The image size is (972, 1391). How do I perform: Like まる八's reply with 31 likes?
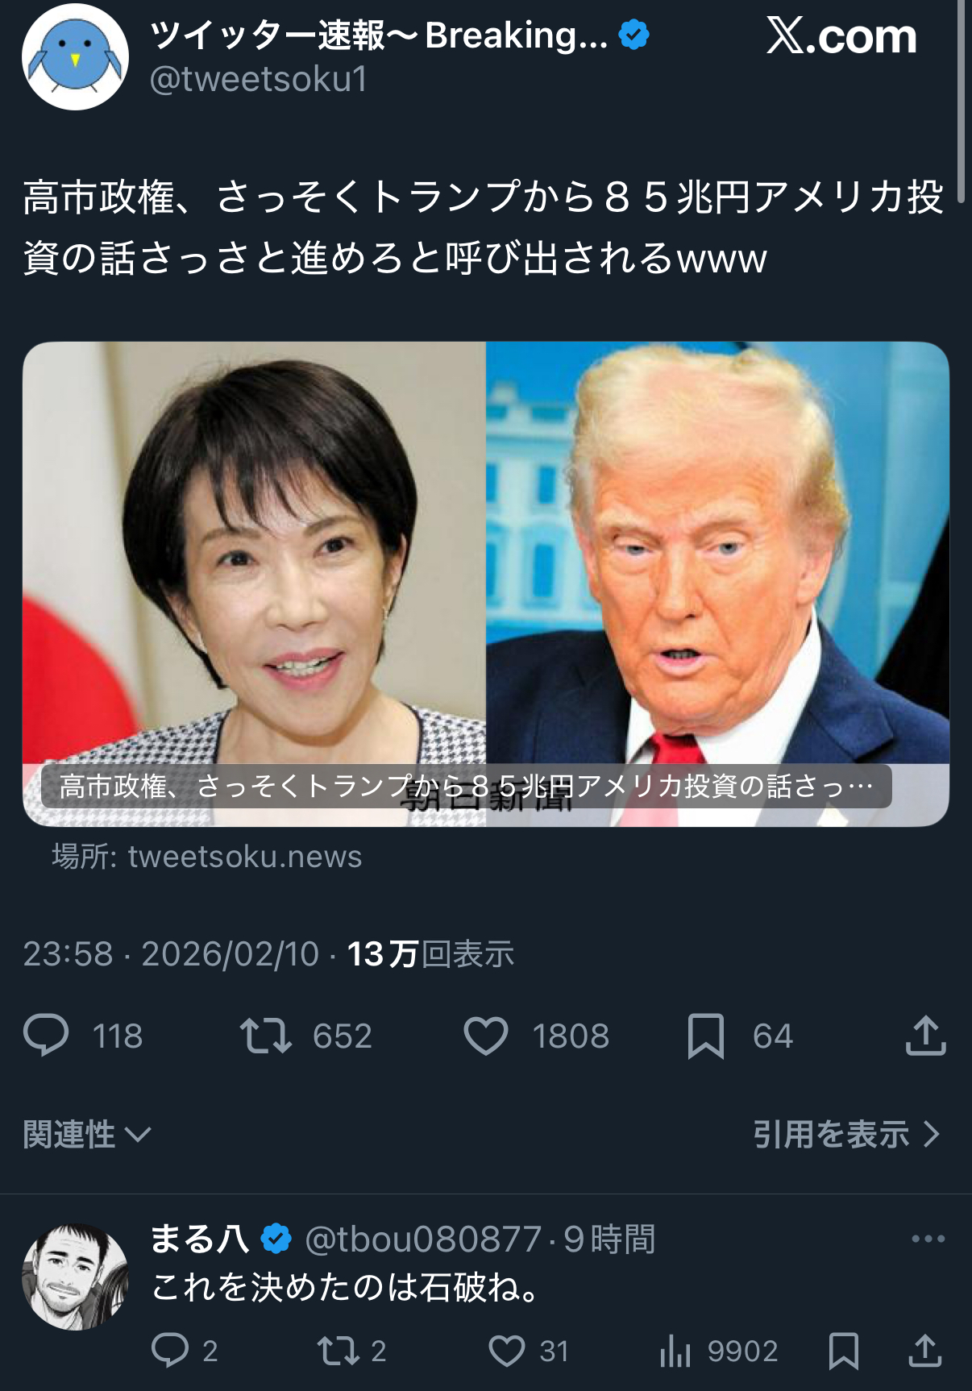coord(507,1351)
